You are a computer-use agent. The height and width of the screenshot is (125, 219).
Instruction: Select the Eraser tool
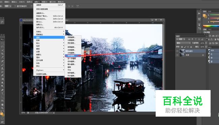coord(2,76)
